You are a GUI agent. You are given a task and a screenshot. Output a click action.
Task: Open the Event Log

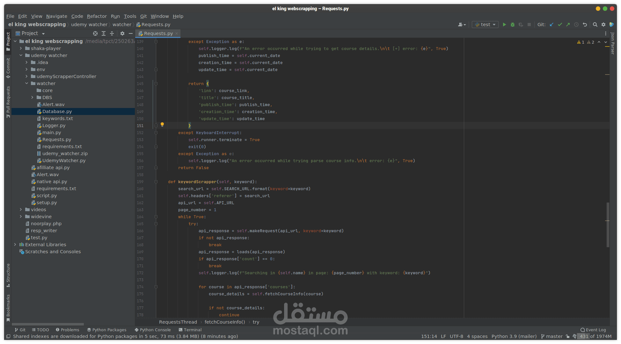click(593, 330)
